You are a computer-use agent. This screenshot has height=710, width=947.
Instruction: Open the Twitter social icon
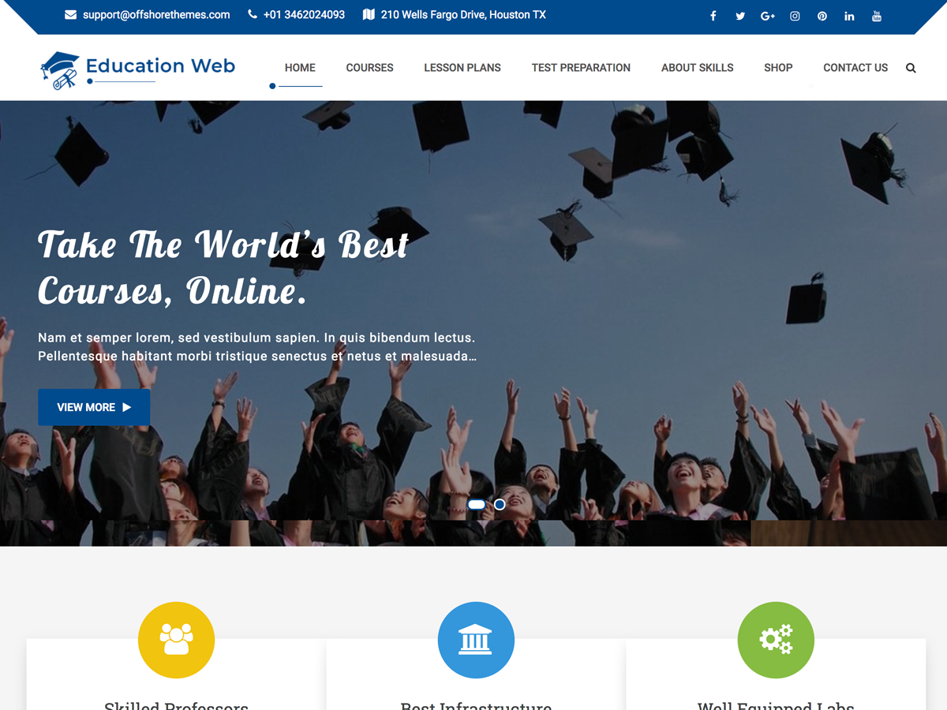[x=740, y=15]
